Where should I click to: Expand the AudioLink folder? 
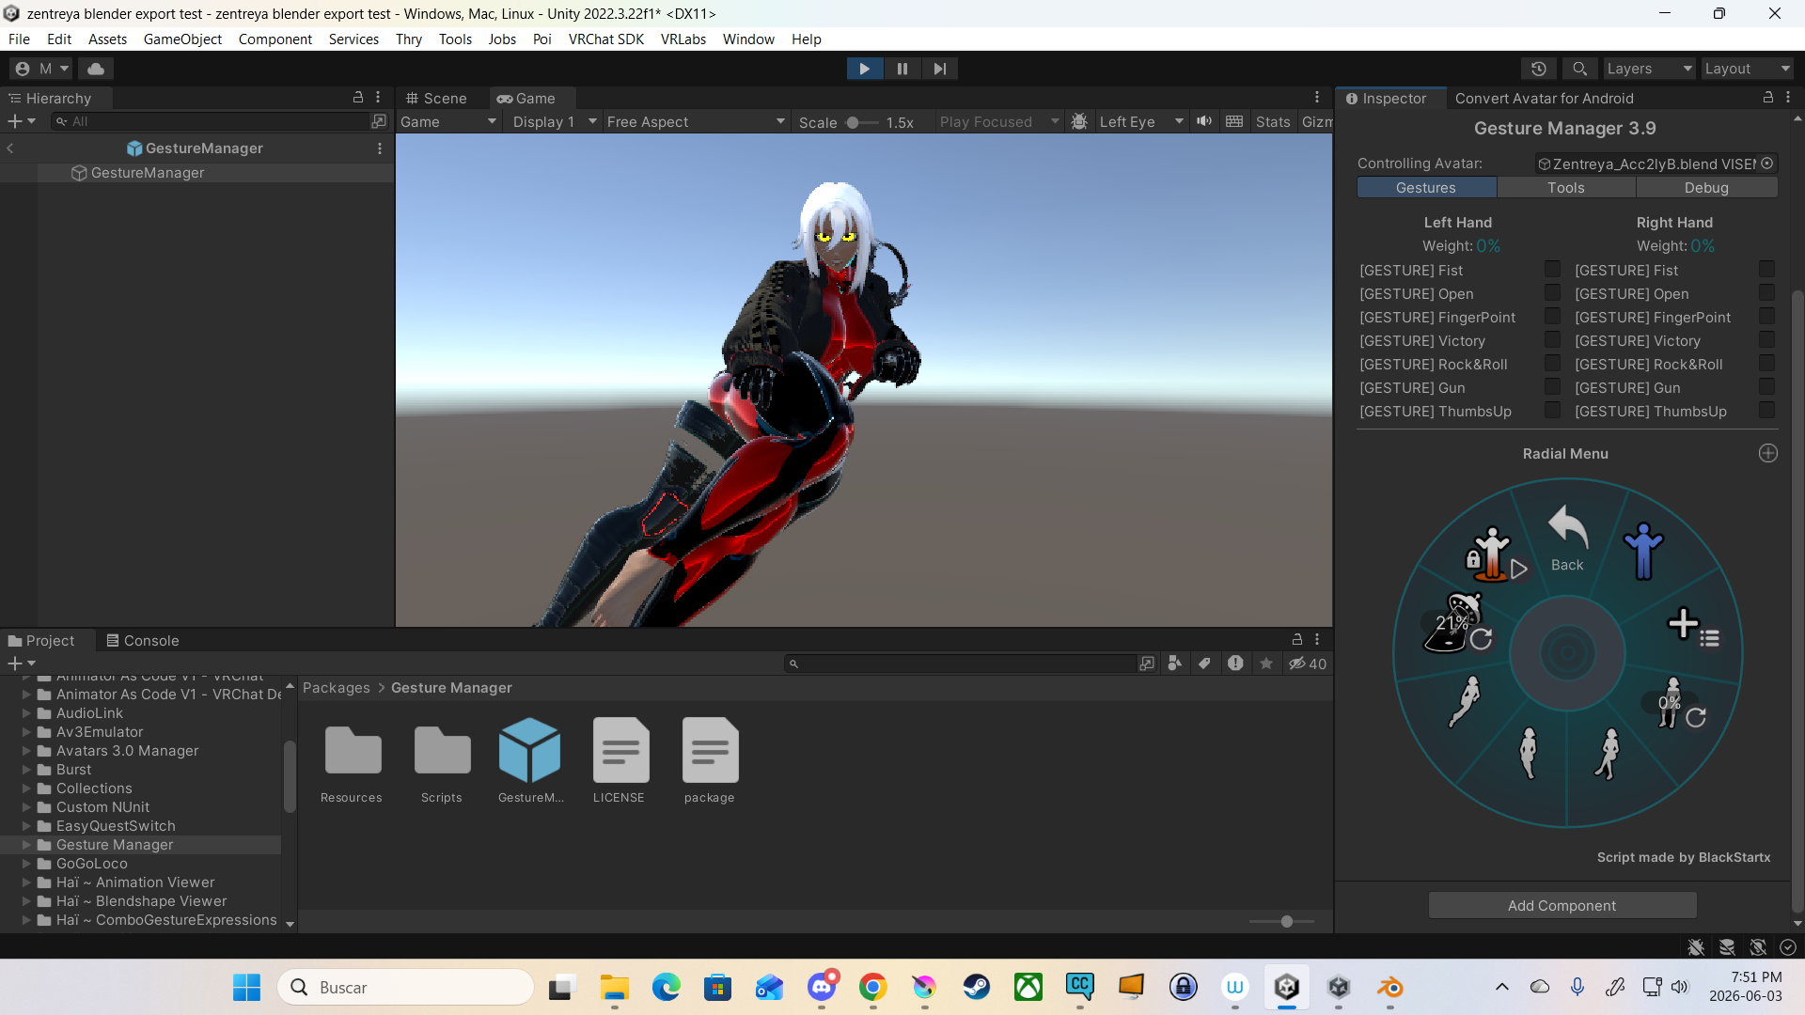26,713
